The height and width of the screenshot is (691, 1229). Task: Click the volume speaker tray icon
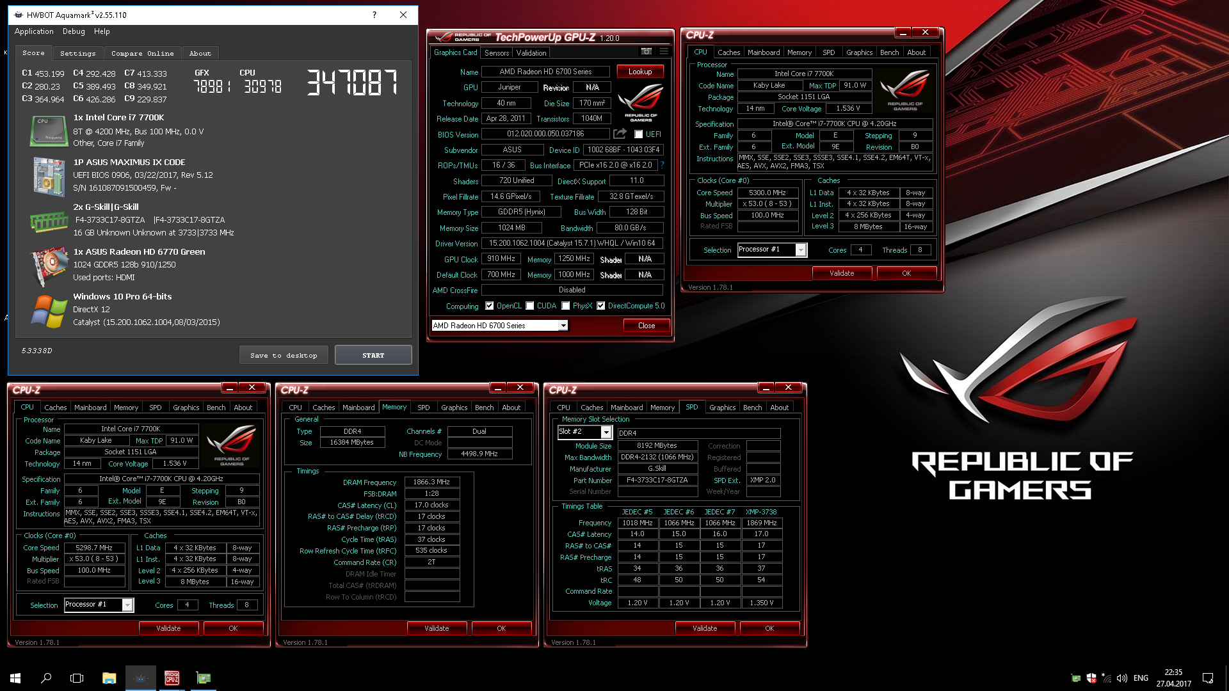1121,678
